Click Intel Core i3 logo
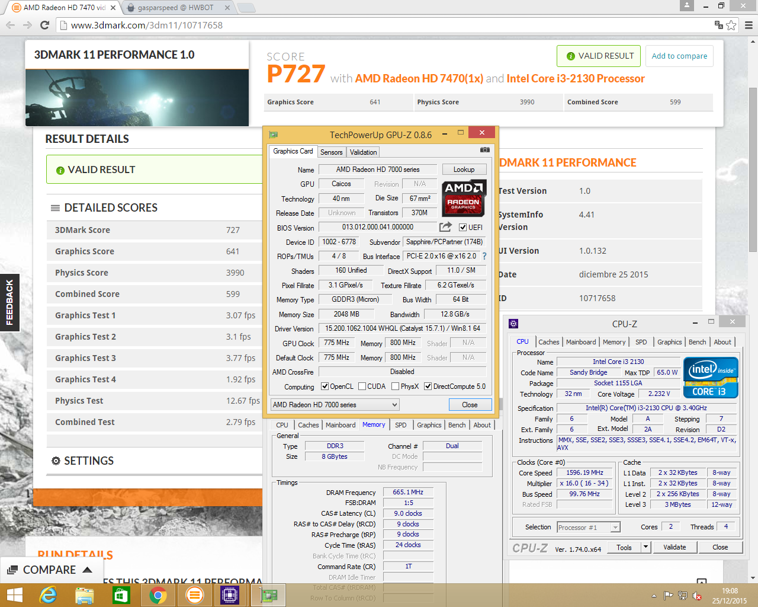This screenshot has height=607, width=758. coord(711,377)
